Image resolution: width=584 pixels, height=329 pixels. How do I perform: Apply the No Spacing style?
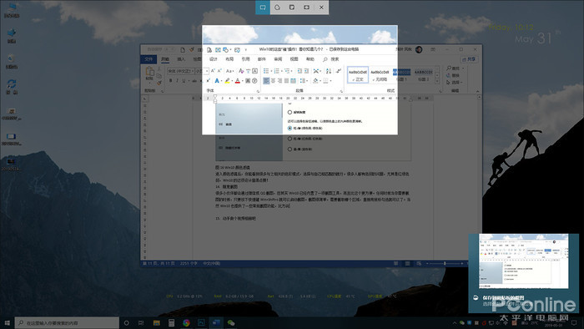point(380,75)
